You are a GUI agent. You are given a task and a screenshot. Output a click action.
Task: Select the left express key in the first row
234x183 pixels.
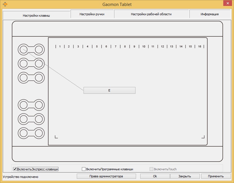click(24, 49)
